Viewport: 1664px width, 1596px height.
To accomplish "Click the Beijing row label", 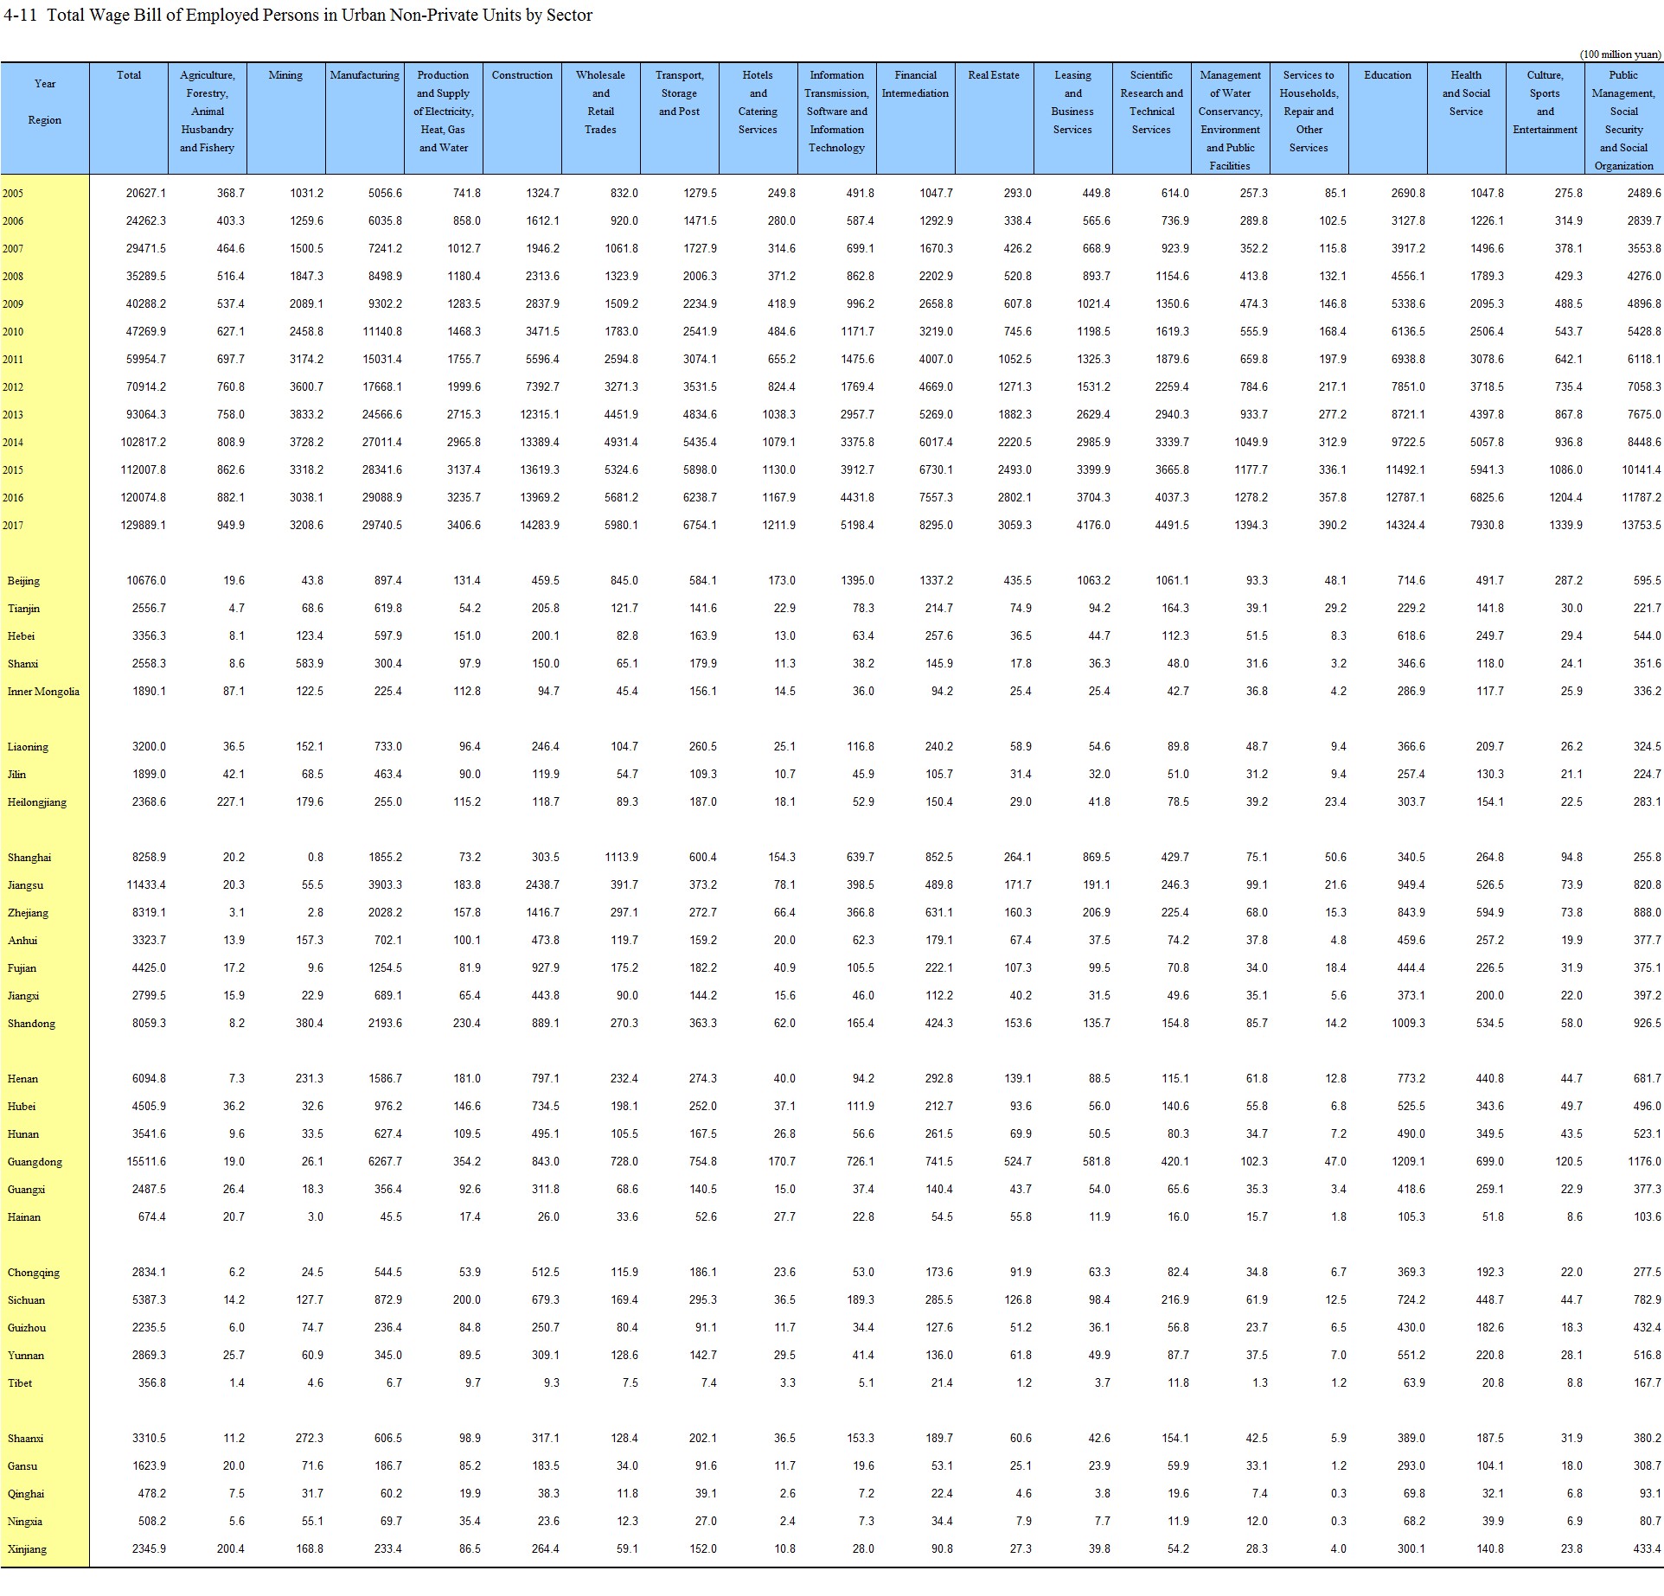I will coord(23,581).
